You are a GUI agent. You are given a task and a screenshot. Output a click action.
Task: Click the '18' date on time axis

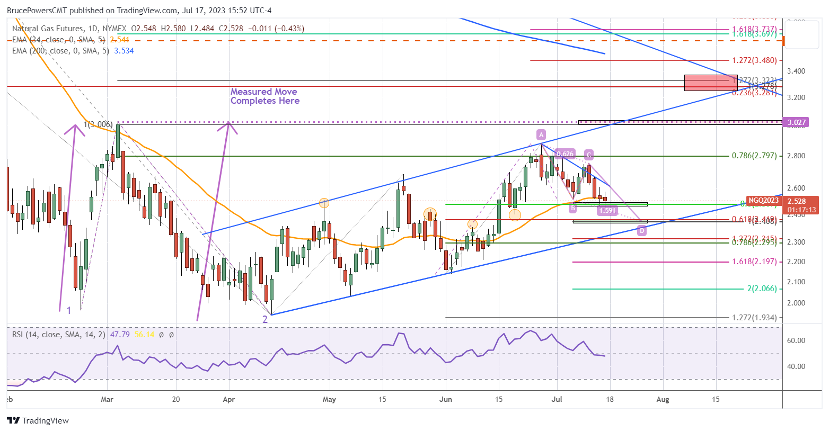[610, 399]
